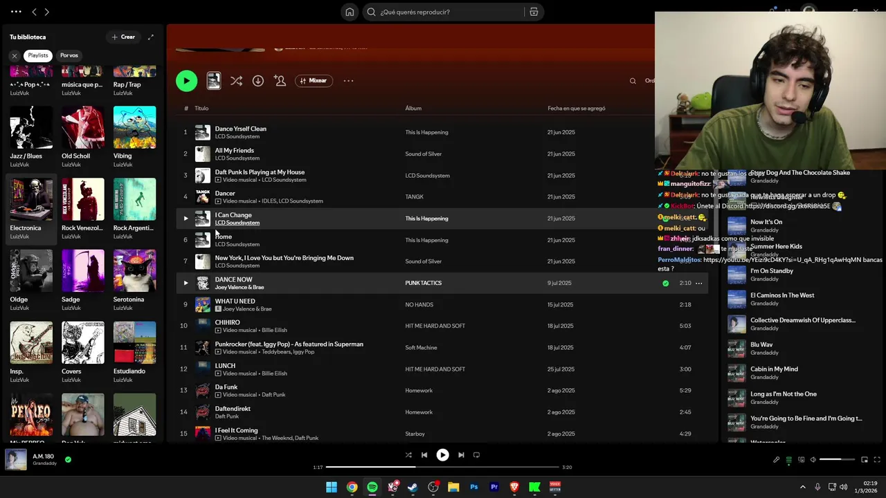Open the Estudiando playlist
Image resolution: width=886 pixels, height=498 pixels.
tap(134, 353)
